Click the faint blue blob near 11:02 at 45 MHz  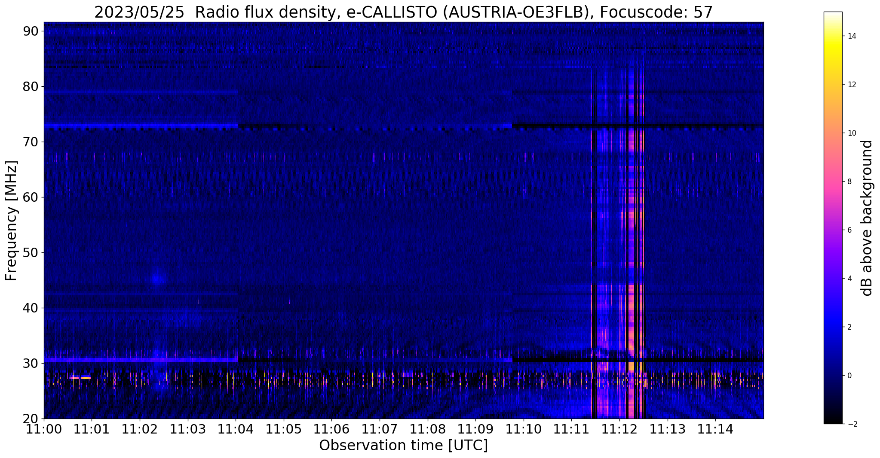(159, 279)
